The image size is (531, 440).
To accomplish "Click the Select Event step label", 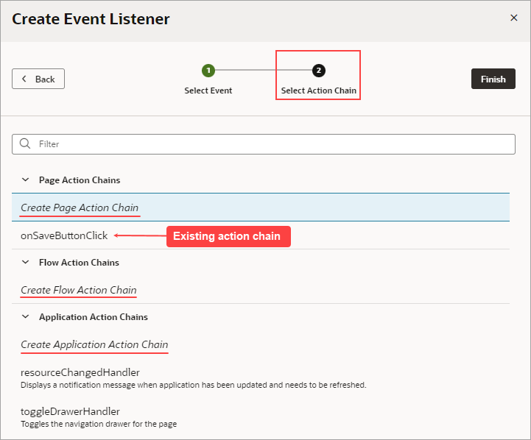I will click(208, 91).
